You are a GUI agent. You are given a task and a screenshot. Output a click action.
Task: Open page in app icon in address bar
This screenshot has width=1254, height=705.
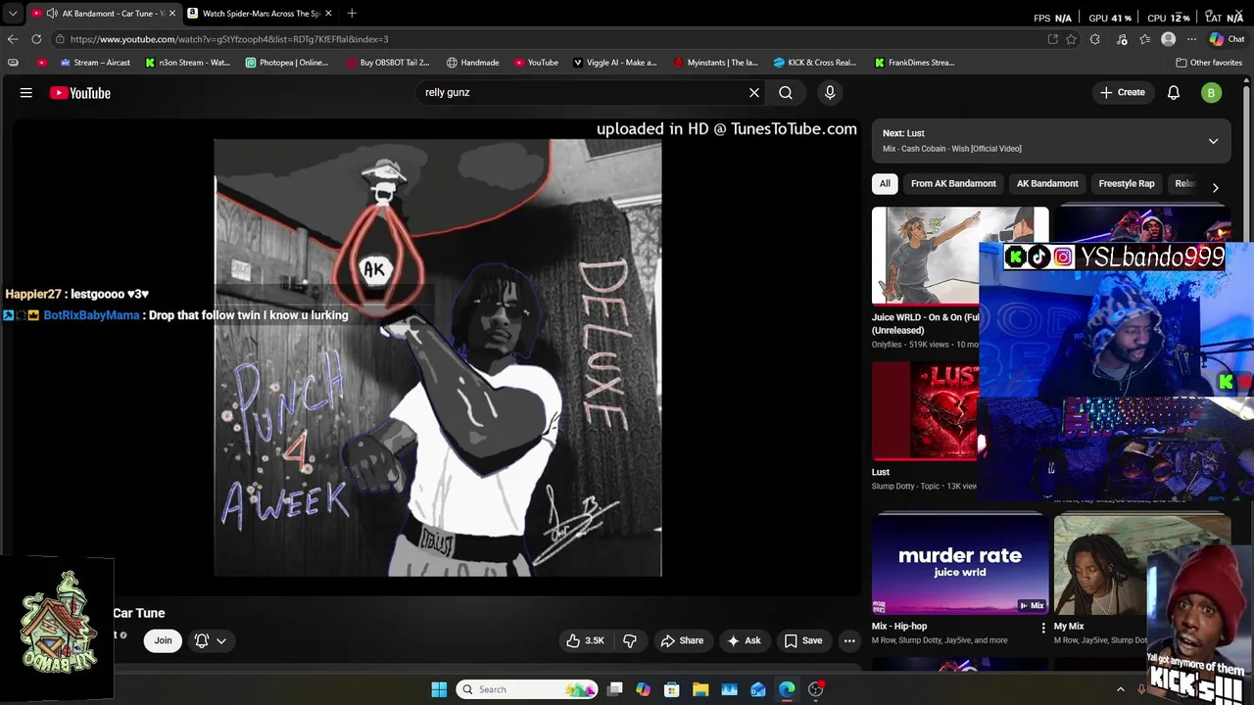click(x=1052, y=39)
